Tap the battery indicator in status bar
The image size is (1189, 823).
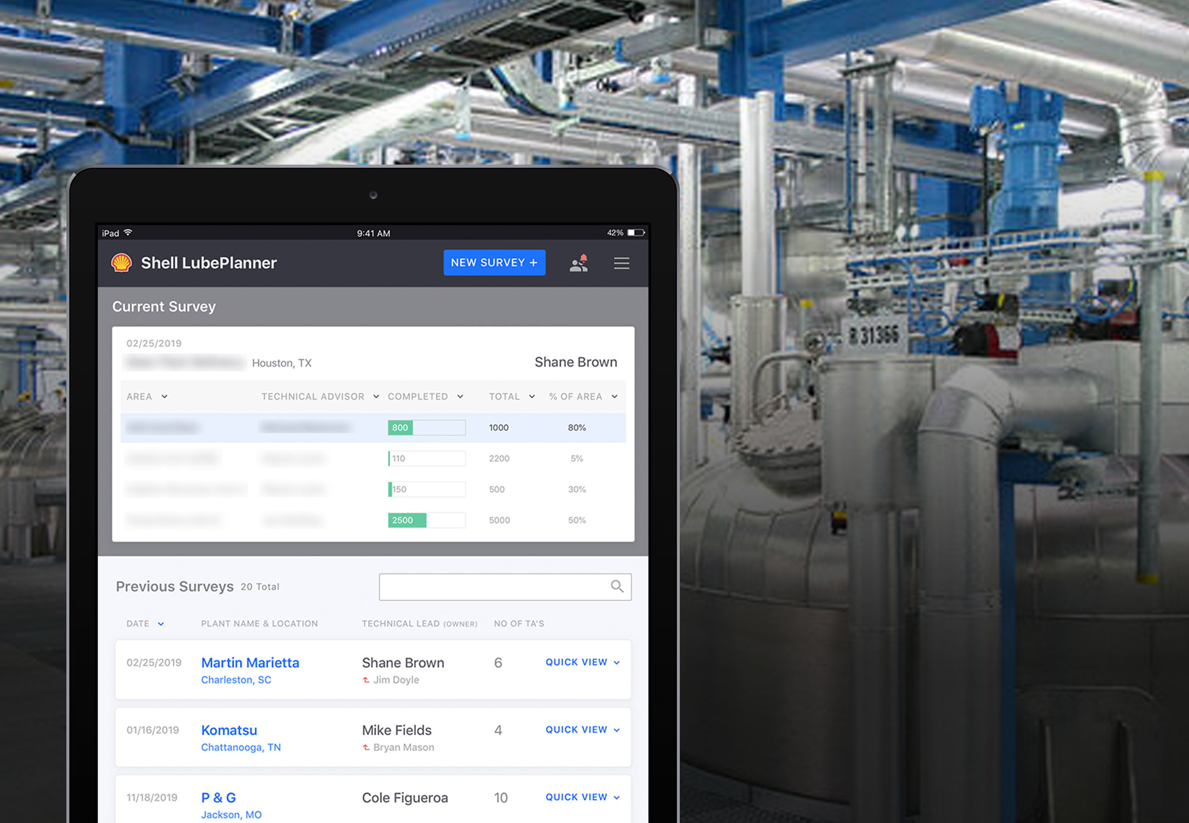click(x=636, y=233)
